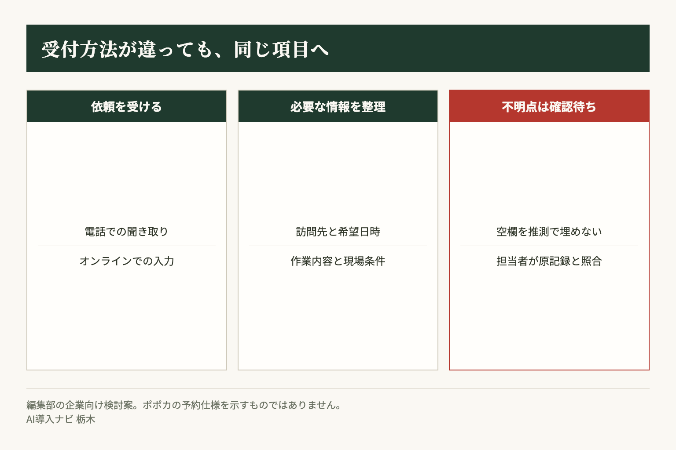
Task: Click the 訪問先と希望日時 row
Action: [338, 232]
